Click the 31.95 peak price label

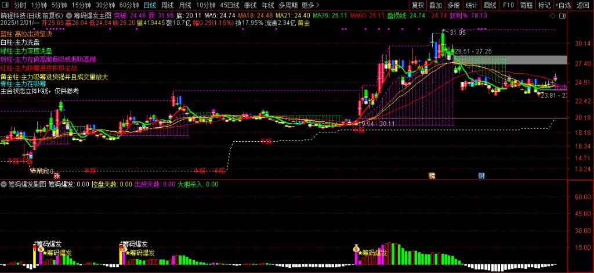(457, 32)
